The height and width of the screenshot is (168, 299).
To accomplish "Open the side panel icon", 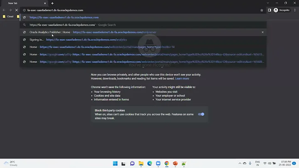I will 270,10.
